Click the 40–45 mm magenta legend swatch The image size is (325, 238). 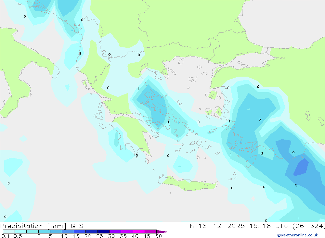tap(139, 232)
